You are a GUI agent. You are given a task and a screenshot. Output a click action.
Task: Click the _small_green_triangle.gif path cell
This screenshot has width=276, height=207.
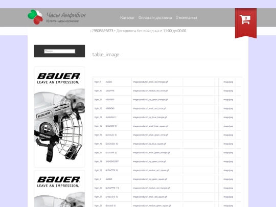tap(157, 153)
